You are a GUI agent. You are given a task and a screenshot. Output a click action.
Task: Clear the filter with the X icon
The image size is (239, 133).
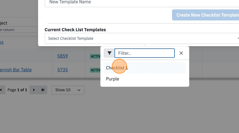181,53
